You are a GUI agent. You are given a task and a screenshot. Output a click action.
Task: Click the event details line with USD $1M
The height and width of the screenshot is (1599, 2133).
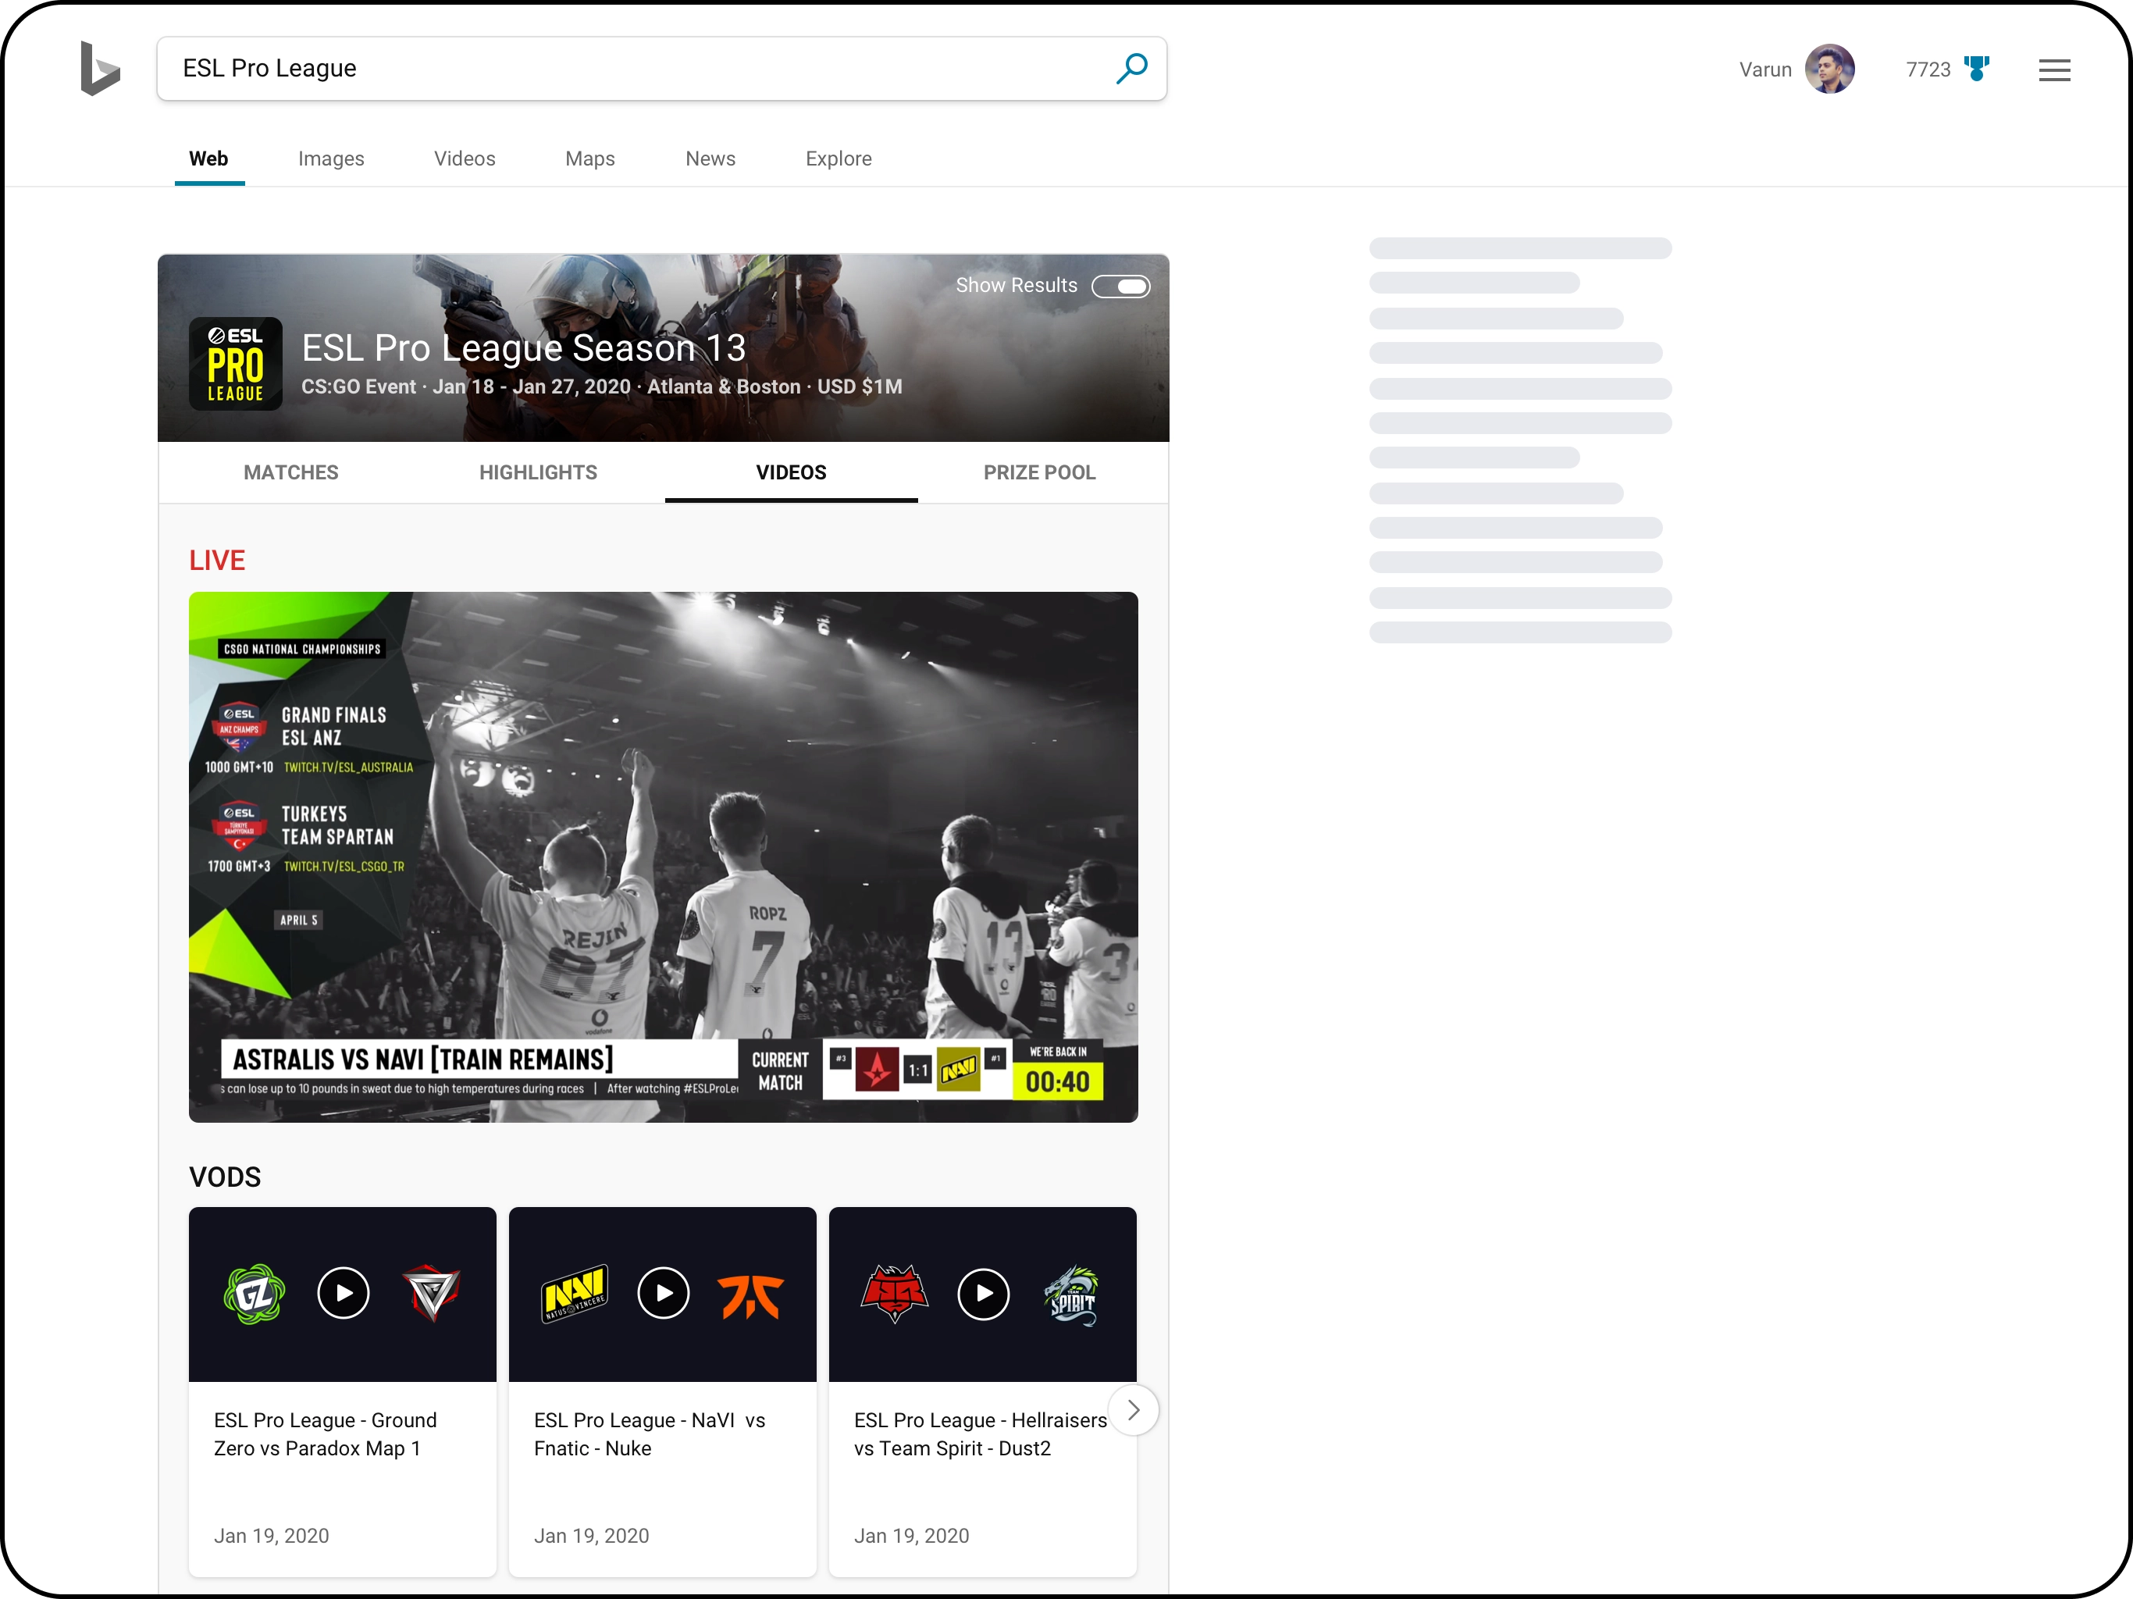tap(602, 386)
